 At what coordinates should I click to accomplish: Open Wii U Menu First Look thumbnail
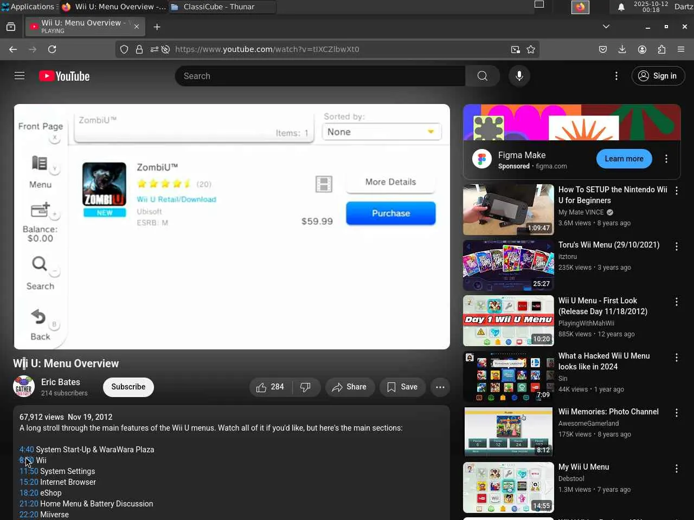(x=509, y=321)
